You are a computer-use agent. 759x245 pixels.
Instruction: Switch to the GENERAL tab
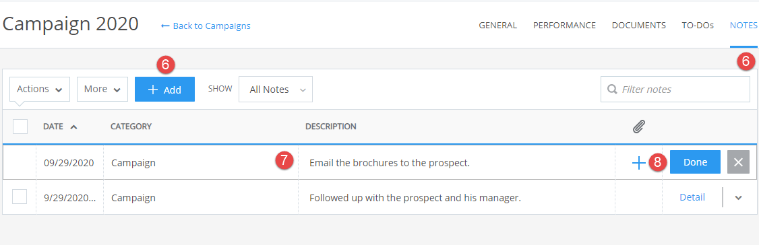497,26
